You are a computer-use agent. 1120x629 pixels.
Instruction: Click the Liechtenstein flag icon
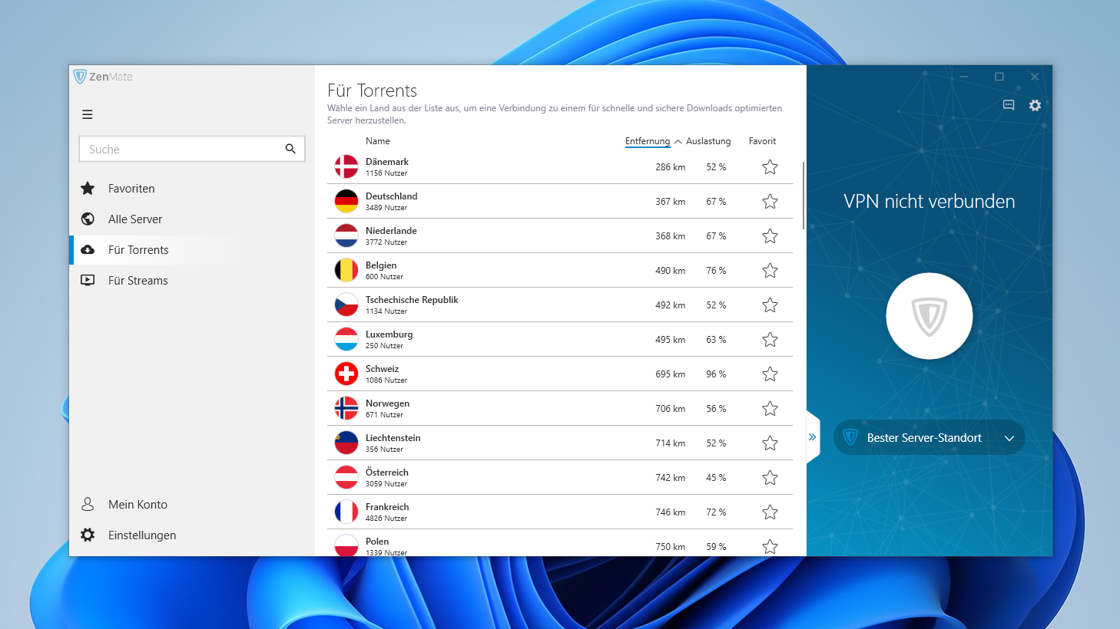pyautogui.click(x=346, y=443)
